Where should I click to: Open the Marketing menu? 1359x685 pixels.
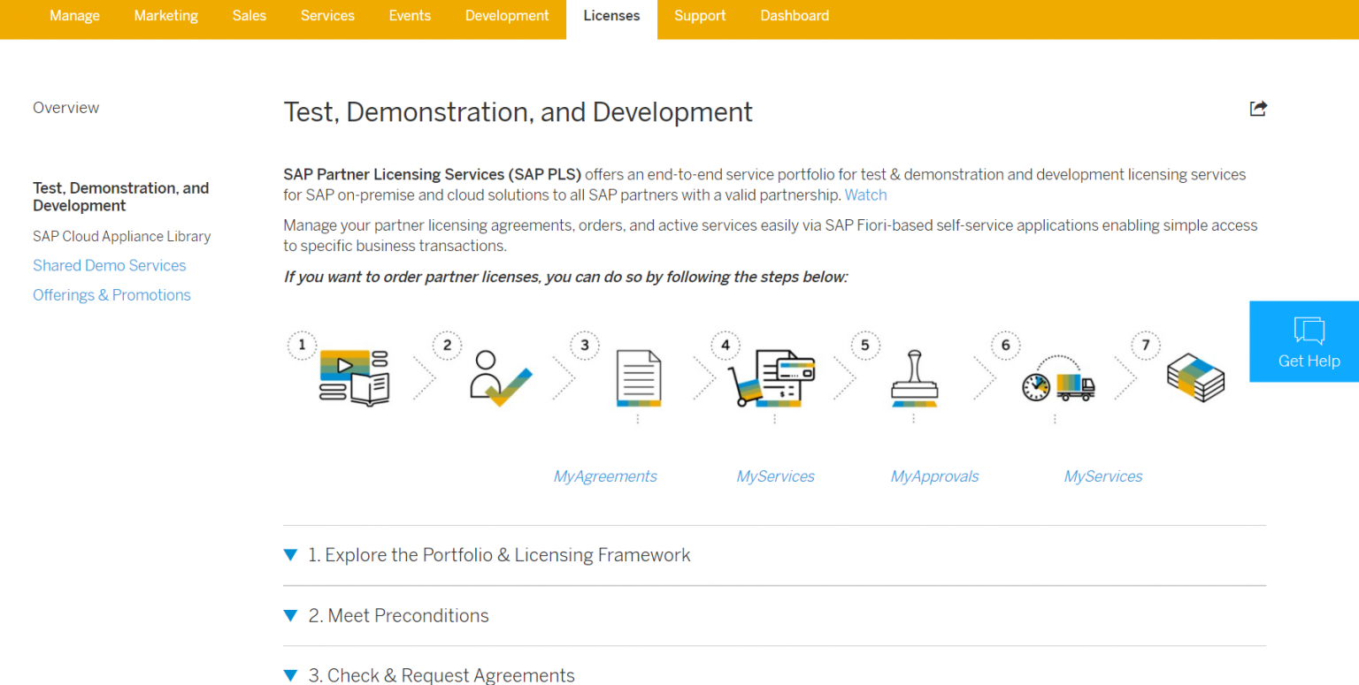click(165, 15)
